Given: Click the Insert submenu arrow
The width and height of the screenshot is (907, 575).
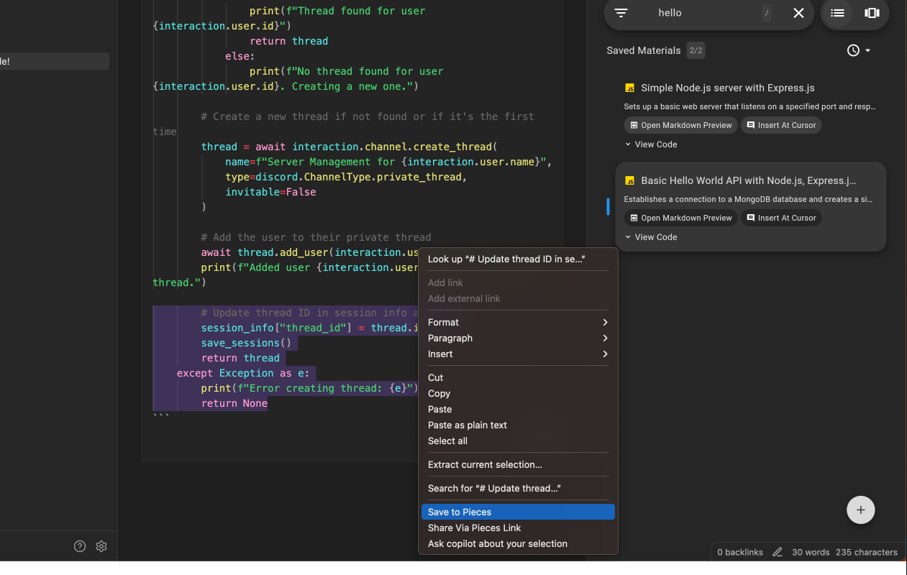Looking at the screenshot, I should pyautogui.click(x=605, y=354).
